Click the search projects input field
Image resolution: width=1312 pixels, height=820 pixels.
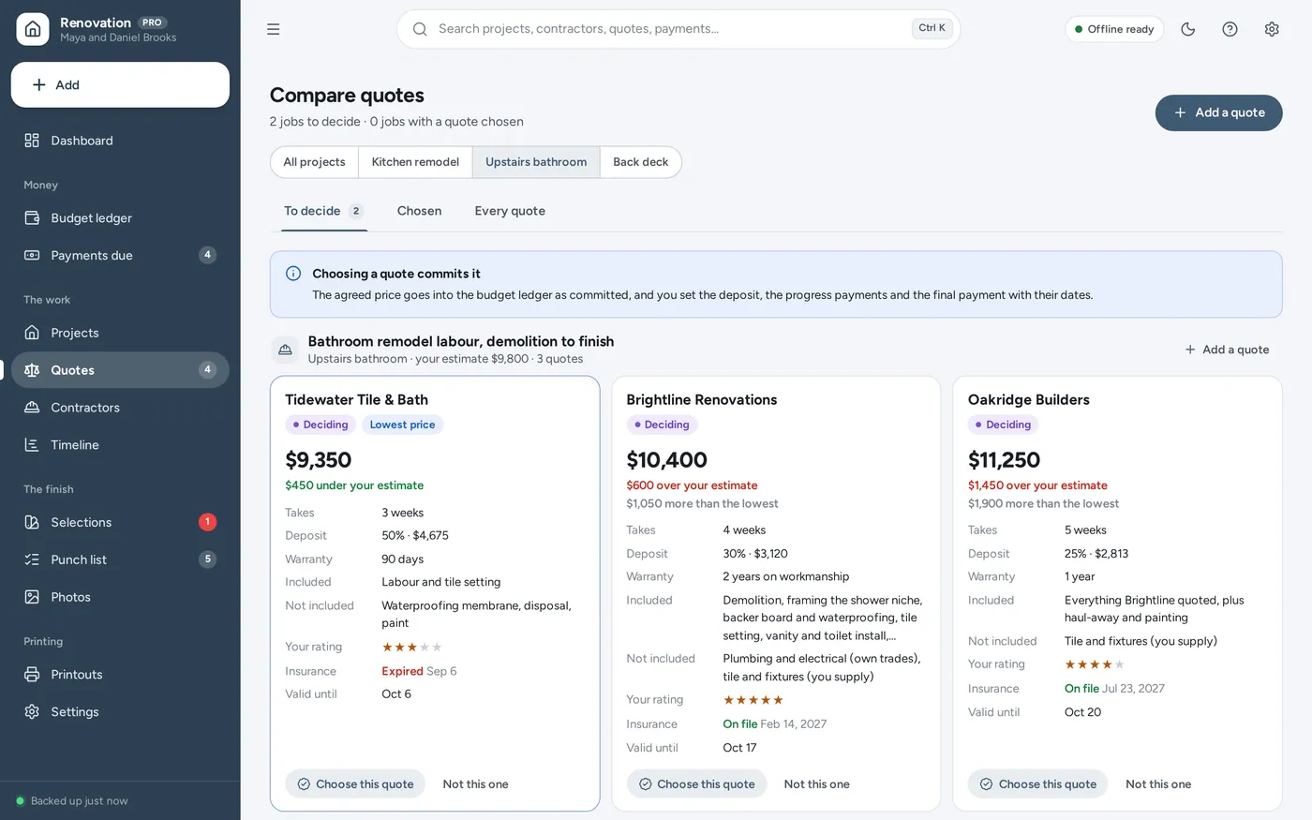tap(678, 29)
